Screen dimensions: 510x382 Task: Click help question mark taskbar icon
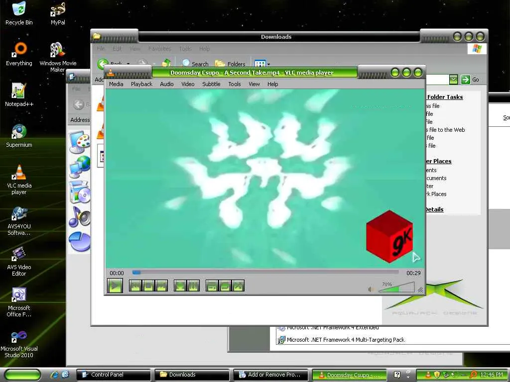(397, 375)
